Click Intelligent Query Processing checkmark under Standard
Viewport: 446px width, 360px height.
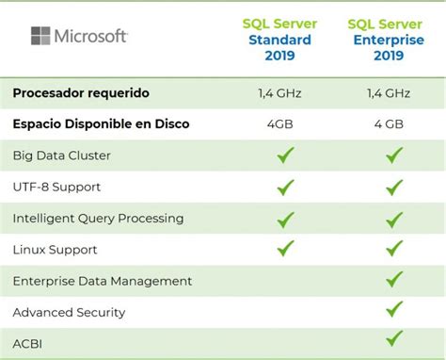tap(285, 220)
